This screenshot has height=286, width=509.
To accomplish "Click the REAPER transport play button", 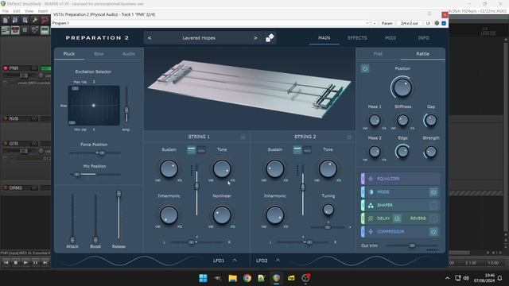I will 25,262.
